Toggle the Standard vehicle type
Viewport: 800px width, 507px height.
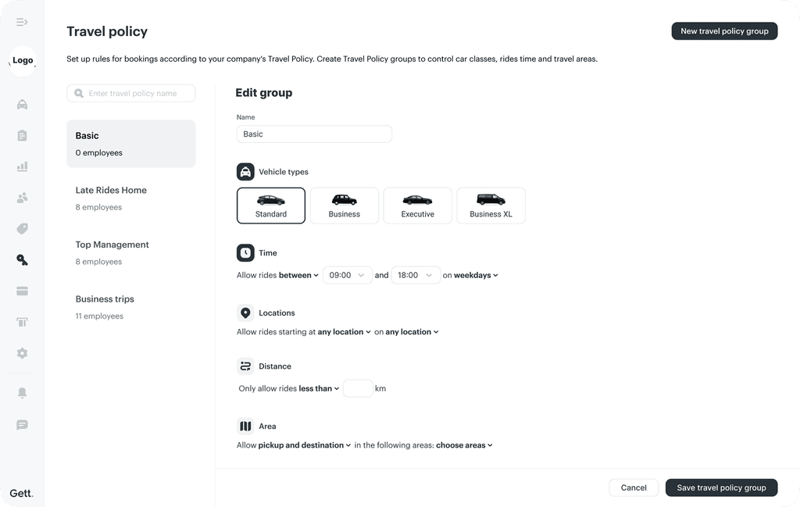pyautogui.click(x=271, y=205)
